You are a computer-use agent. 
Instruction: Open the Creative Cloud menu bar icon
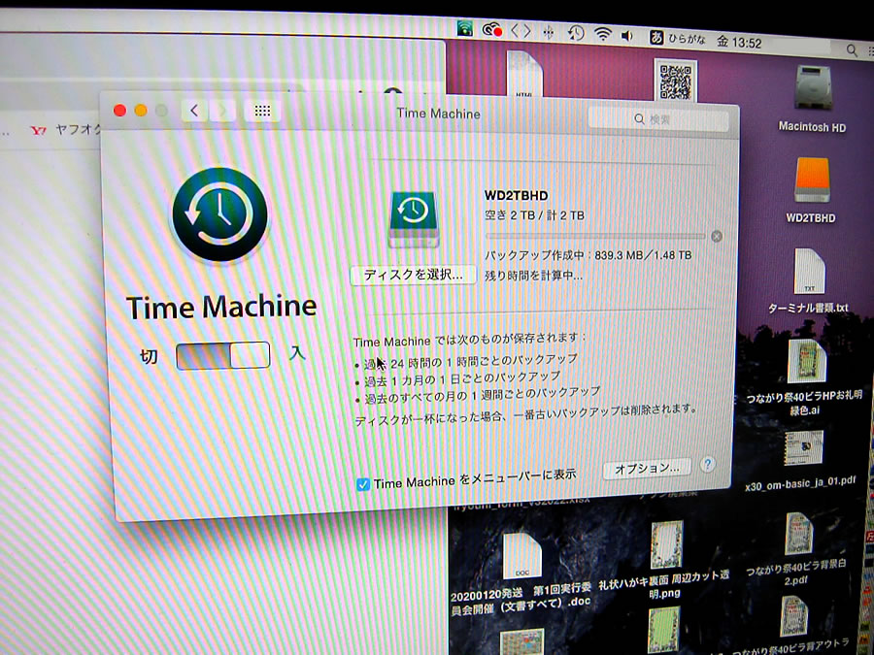[492, 29]
